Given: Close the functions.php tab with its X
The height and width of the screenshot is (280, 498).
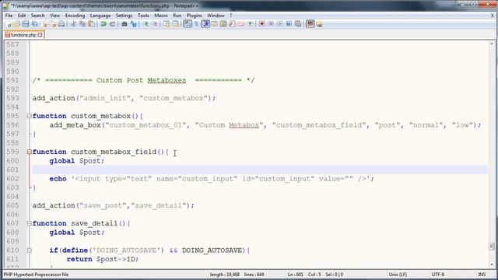Looking at the screenshot, I should 40,35.
